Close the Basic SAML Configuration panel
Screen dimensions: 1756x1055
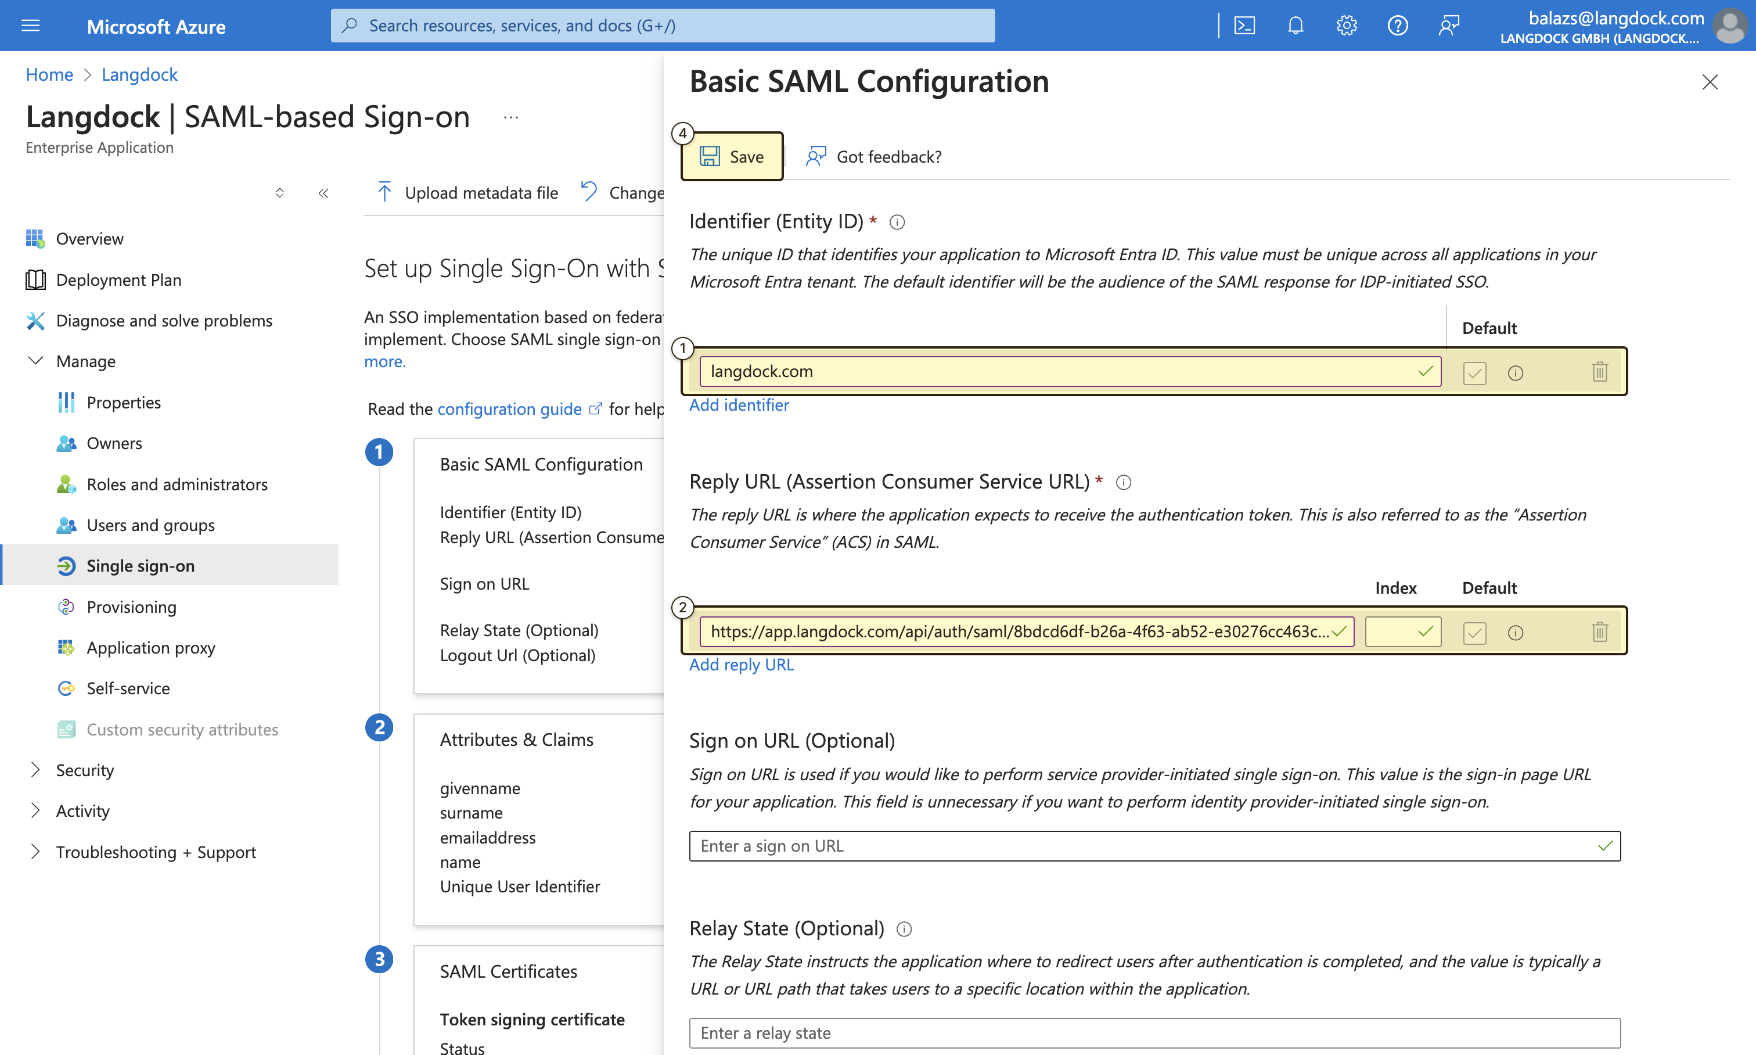coord(1710,82)
